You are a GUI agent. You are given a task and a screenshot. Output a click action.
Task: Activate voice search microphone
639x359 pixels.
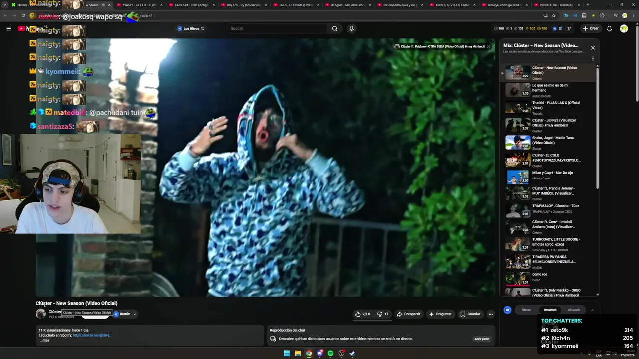(351, 28)
